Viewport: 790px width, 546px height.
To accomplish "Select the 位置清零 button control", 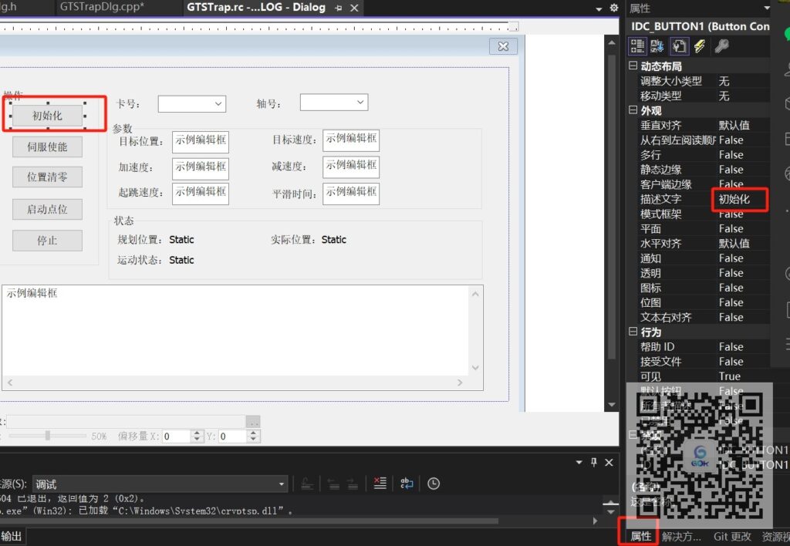I will tap(47, 177).
